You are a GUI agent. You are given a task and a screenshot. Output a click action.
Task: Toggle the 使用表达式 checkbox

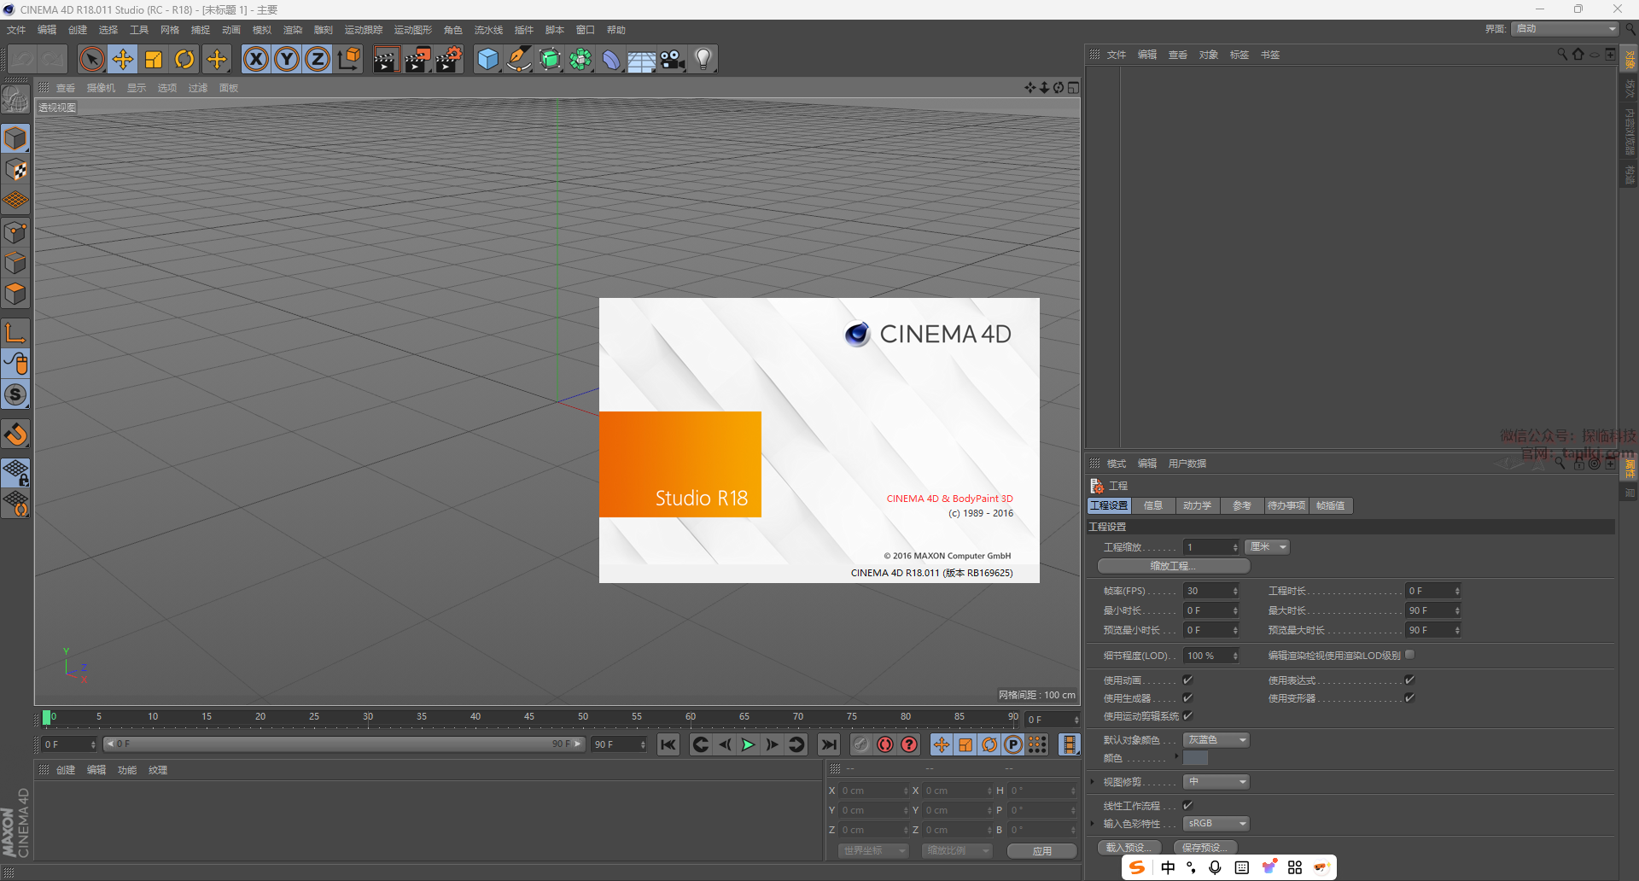click(1409, 680)
